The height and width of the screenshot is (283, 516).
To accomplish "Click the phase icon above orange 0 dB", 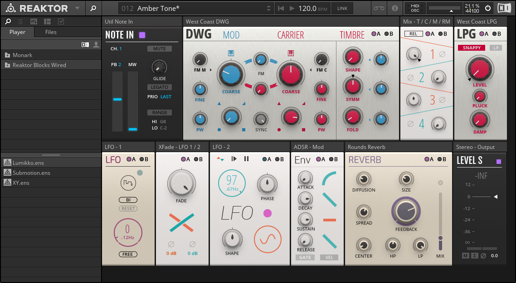I will [x=171, y=244].
